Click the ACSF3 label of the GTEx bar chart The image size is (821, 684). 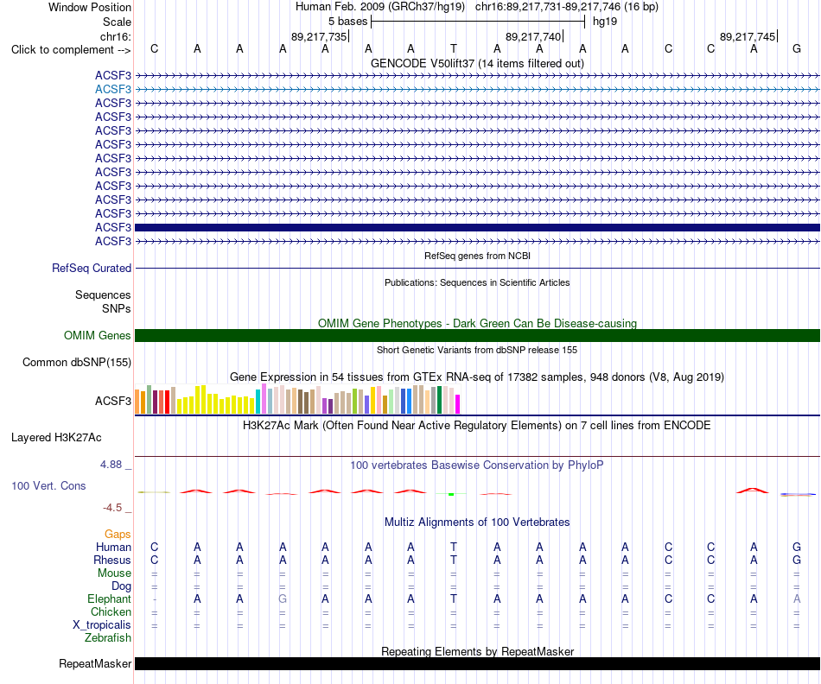(x=113, y=402)
